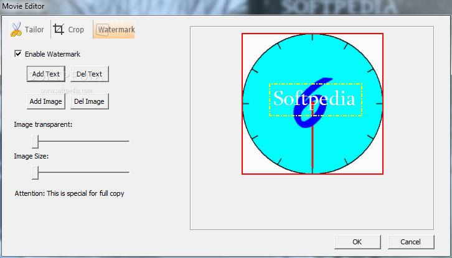The width and height of the screenshot is (452, 258).
Task: Click the scissors Tailor icon
Action: 16,29
